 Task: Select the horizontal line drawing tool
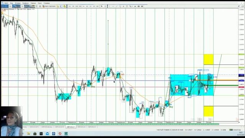pyautogui.click(x=113, y=6)
